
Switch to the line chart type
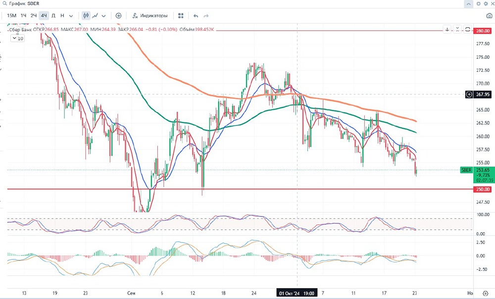(95, 15)
